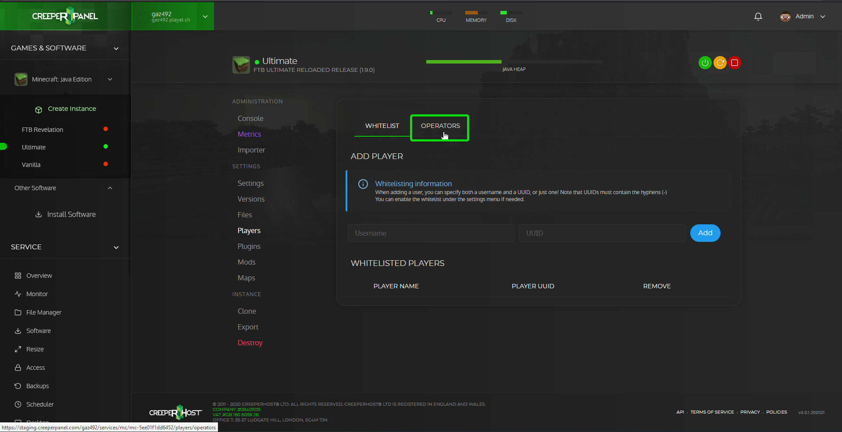Switch to the Whitelist tab

pyautogui.click(x=382, y=126)
